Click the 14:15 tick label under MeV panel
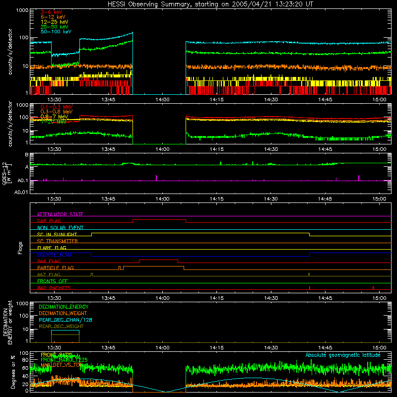This screenshot has height=397, width=397. tap(217, 149)
